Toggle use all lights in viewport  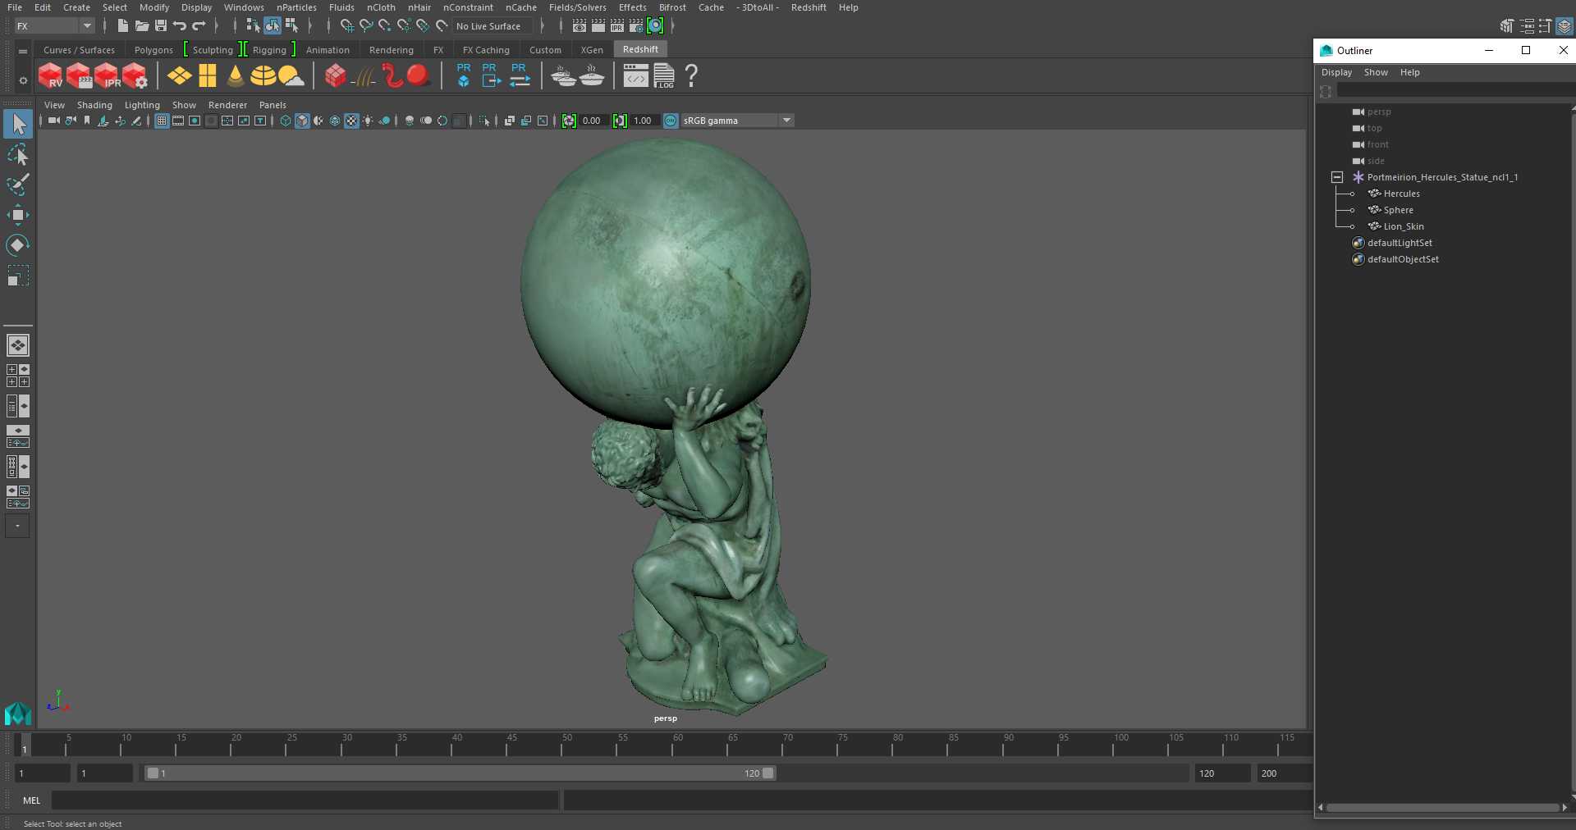point(368,121)
